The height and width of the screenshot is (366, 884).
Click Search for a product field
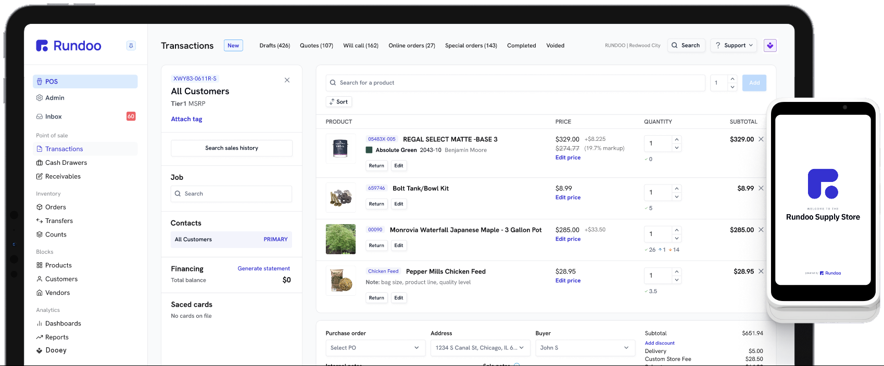click(x=515, y=83)
